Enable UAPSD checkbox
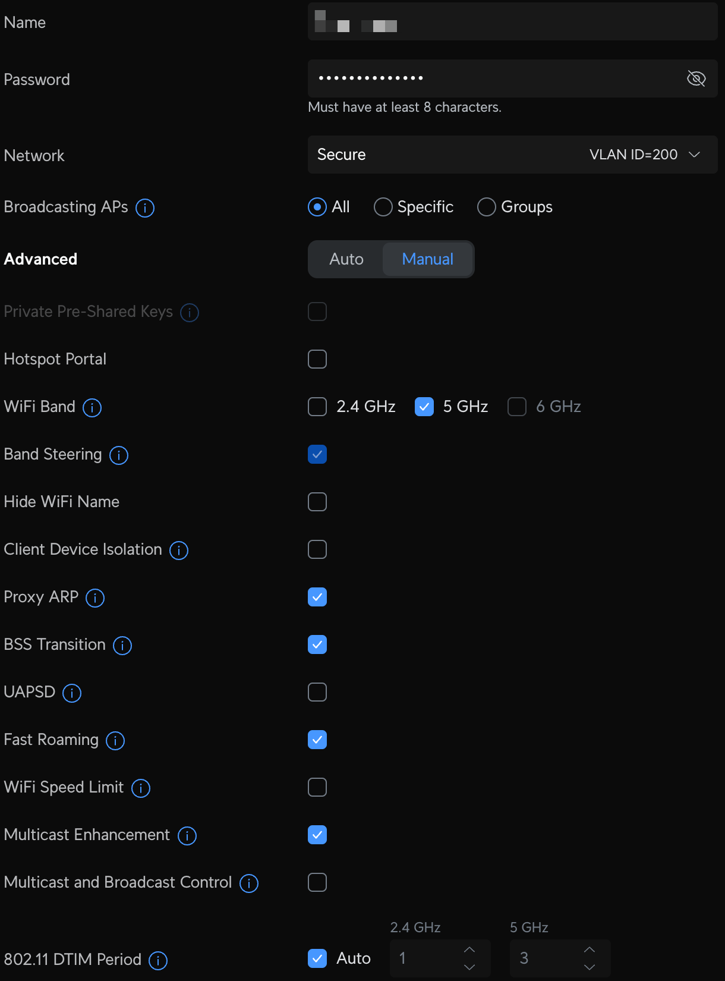This screenshot has height=981, width=725. coord(317,692)
